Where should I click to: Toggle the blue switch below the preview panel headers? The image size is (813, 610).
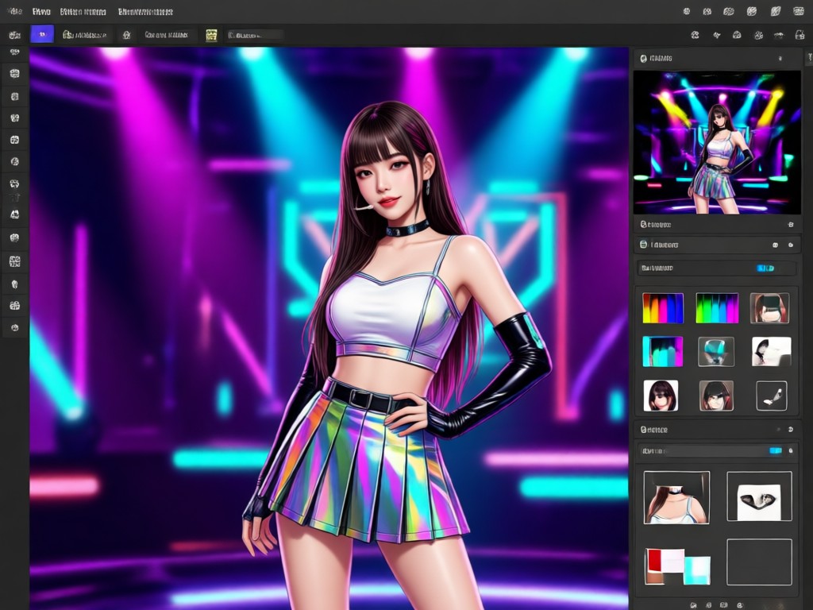tap(765, 268)
